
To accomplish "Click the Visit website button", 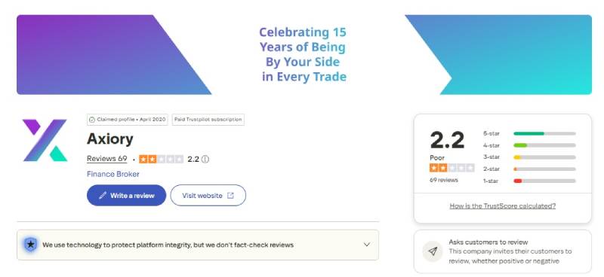I will pos(208,196).
